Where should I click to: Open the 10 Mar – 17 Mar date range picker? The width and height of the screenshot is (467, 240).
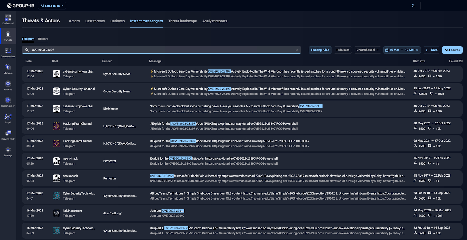coord(402,50)
